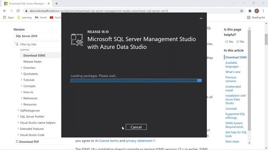Jump to Uninstall section
Image resolution: width=268 pixels, height=150 pixels.
click(231, 109)
